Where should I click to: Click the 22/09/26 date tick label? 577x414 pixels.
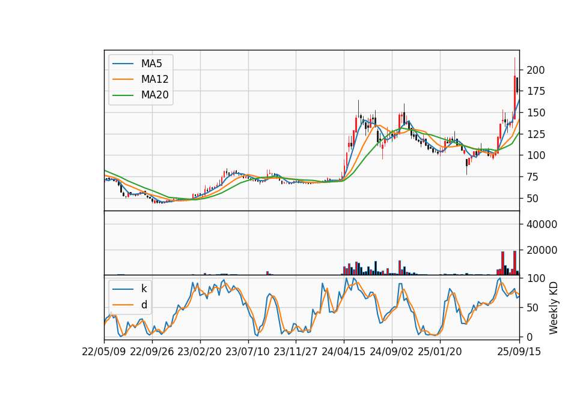click(x=152, y=352)
